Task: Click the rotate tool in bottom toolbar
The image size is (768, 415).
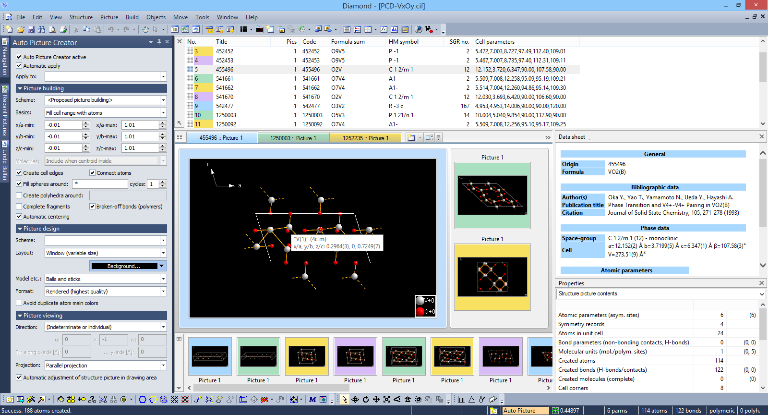Action: (366, 399)
